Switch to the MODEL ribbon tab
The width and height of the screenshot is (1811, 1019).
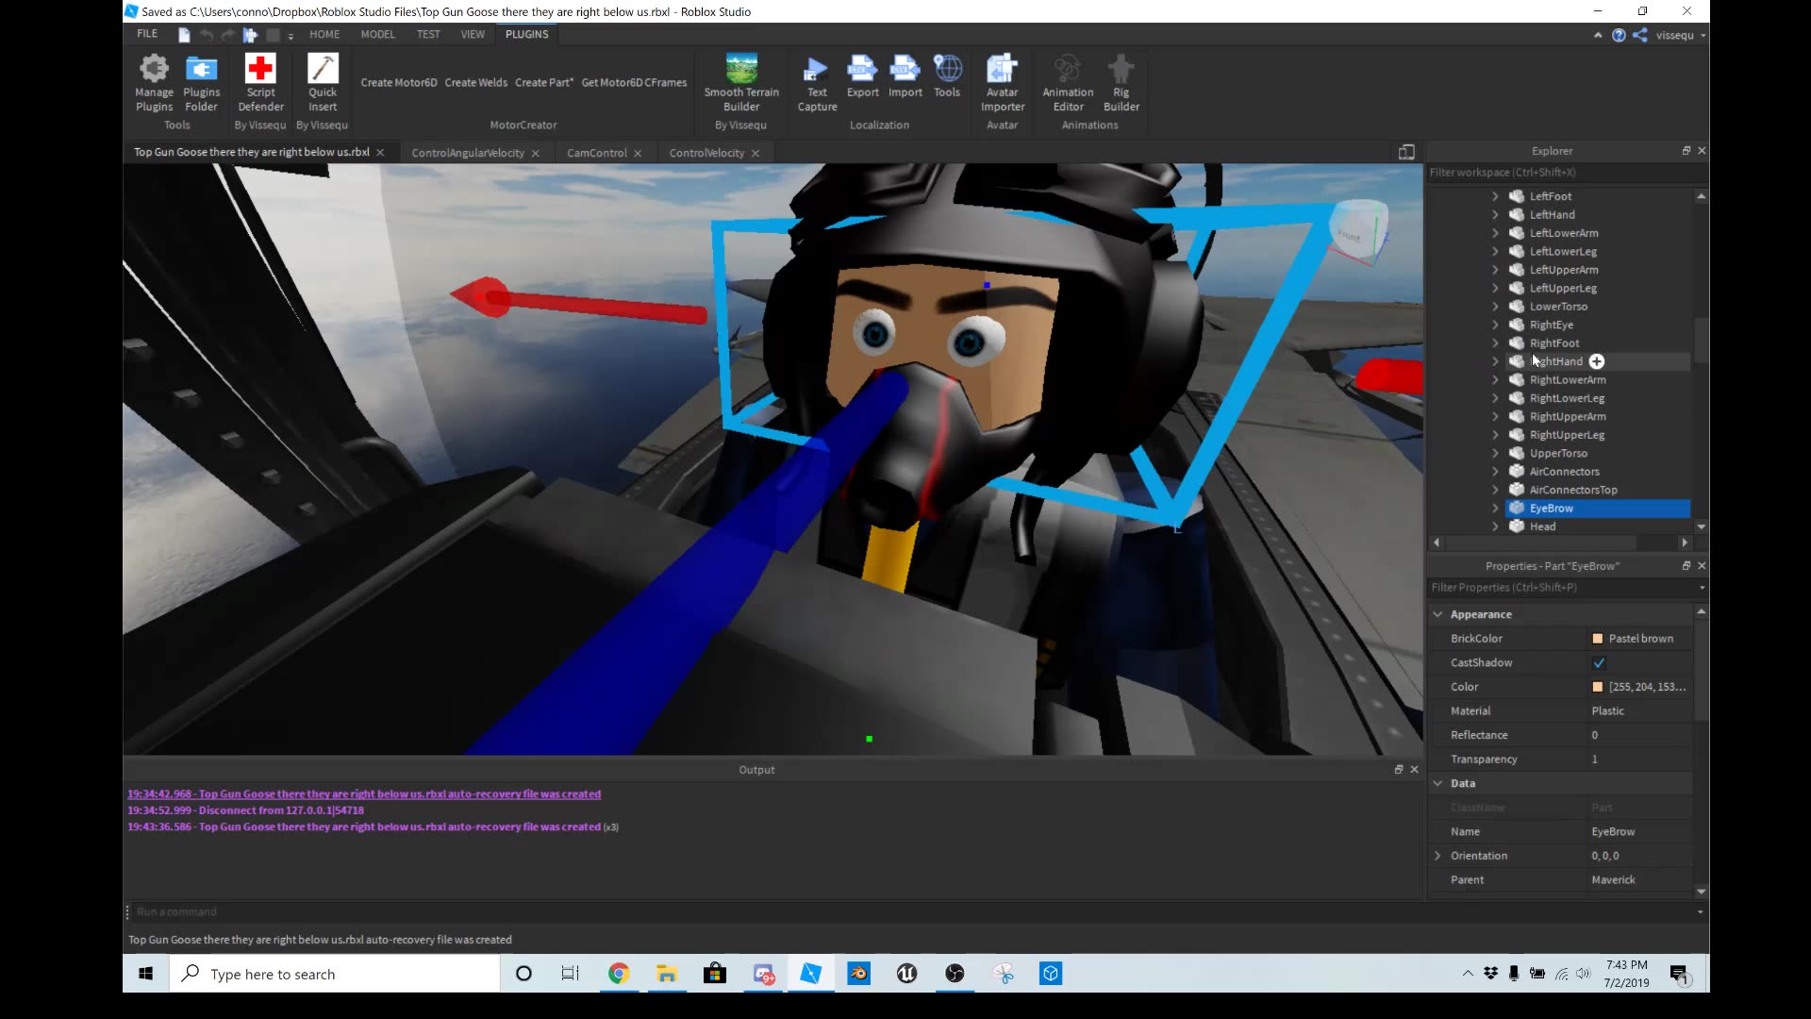pos(377,34)
